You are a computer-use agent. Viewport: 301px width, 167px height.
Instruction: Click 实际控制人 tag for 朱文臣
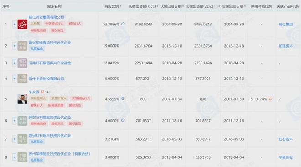coord(38,98)
